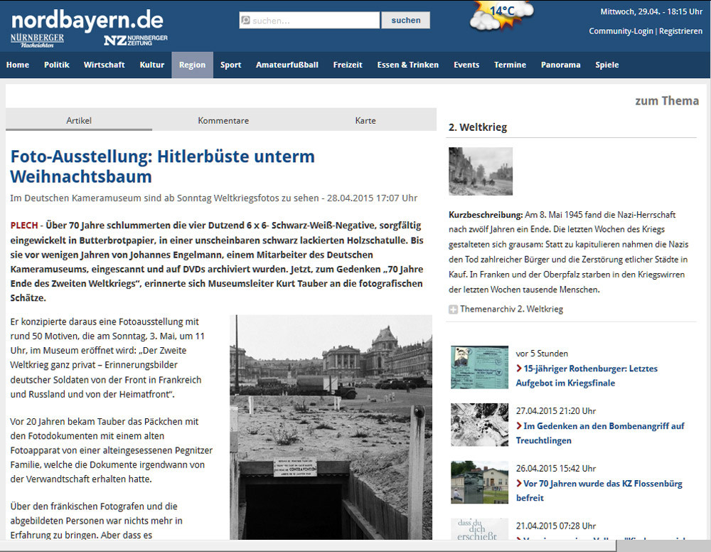Click the magnifier icon in search field
Screen dimensions: 711x552
[x=246, y=21]
